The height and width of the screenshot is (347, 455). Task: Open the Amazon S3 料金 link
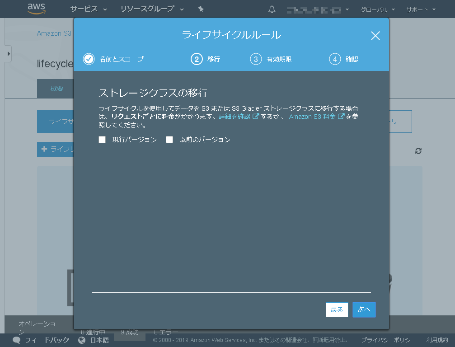click(x=312, y=116)
